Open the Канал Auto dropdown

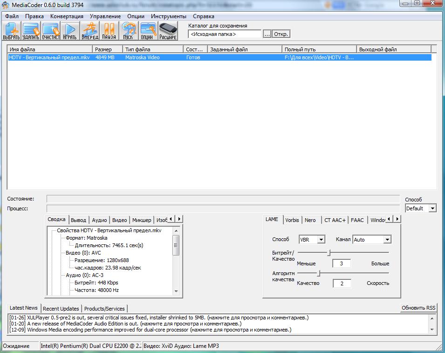(372, 240)
